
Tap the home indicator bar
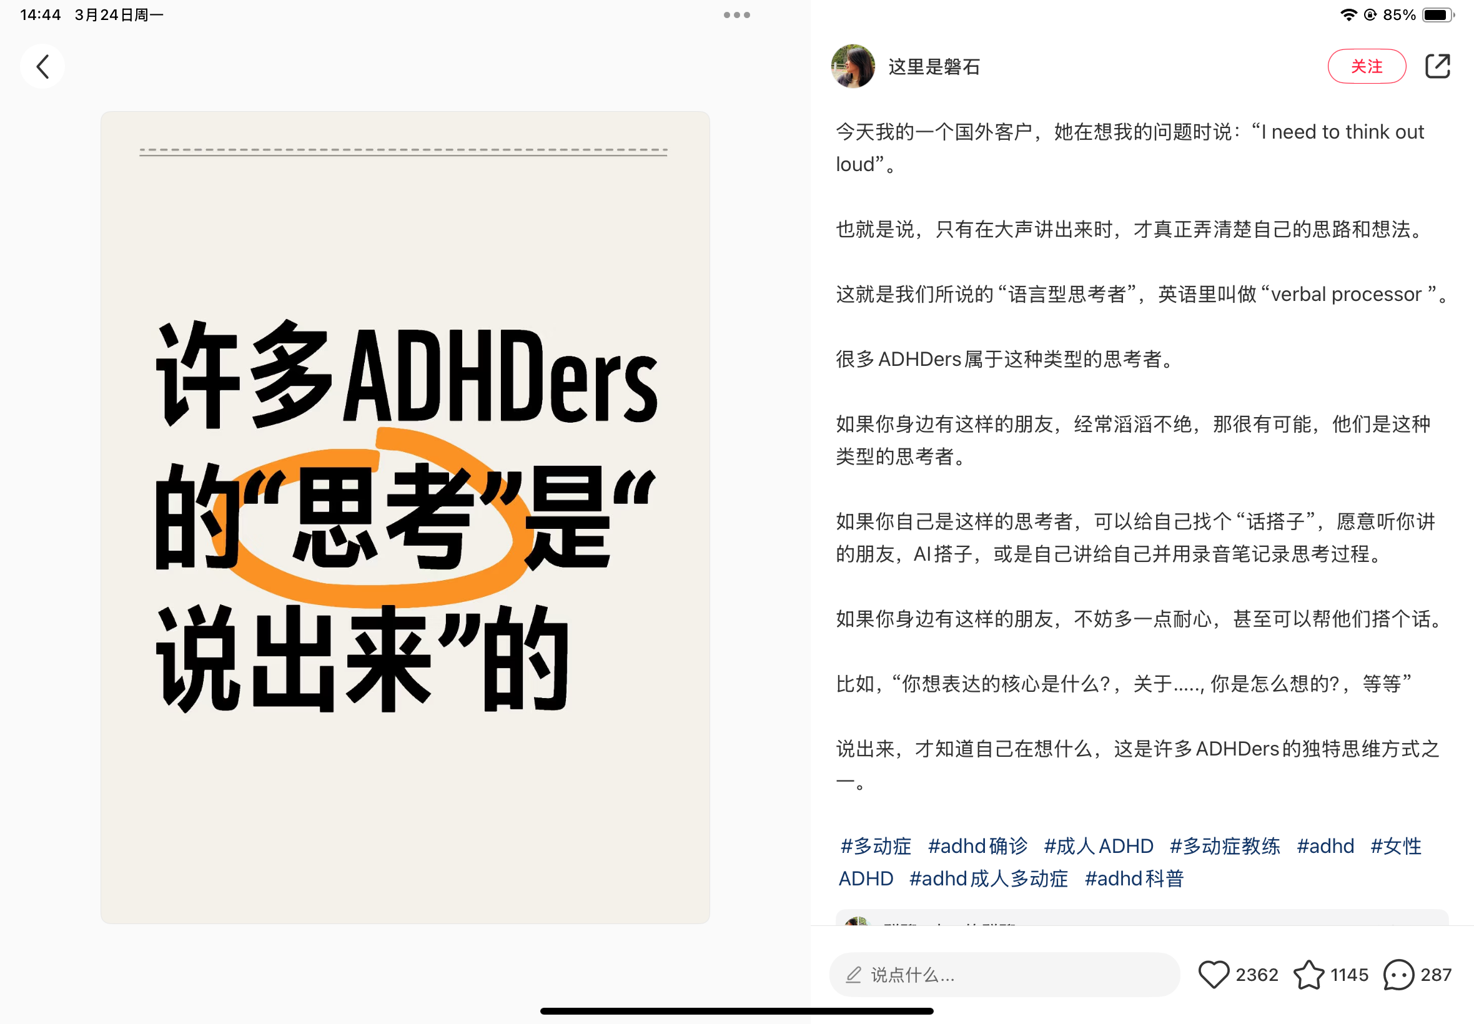(736, 1010)
